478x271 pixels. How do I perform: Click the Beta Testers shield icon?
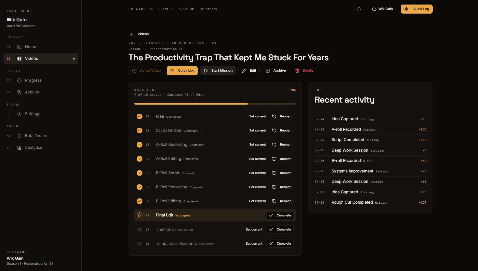click(x=19, y=136)
